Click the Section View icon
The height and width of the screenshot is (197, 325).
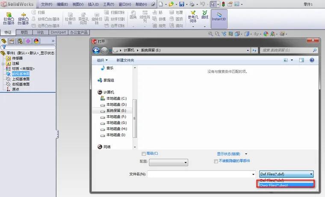point(230,34)
